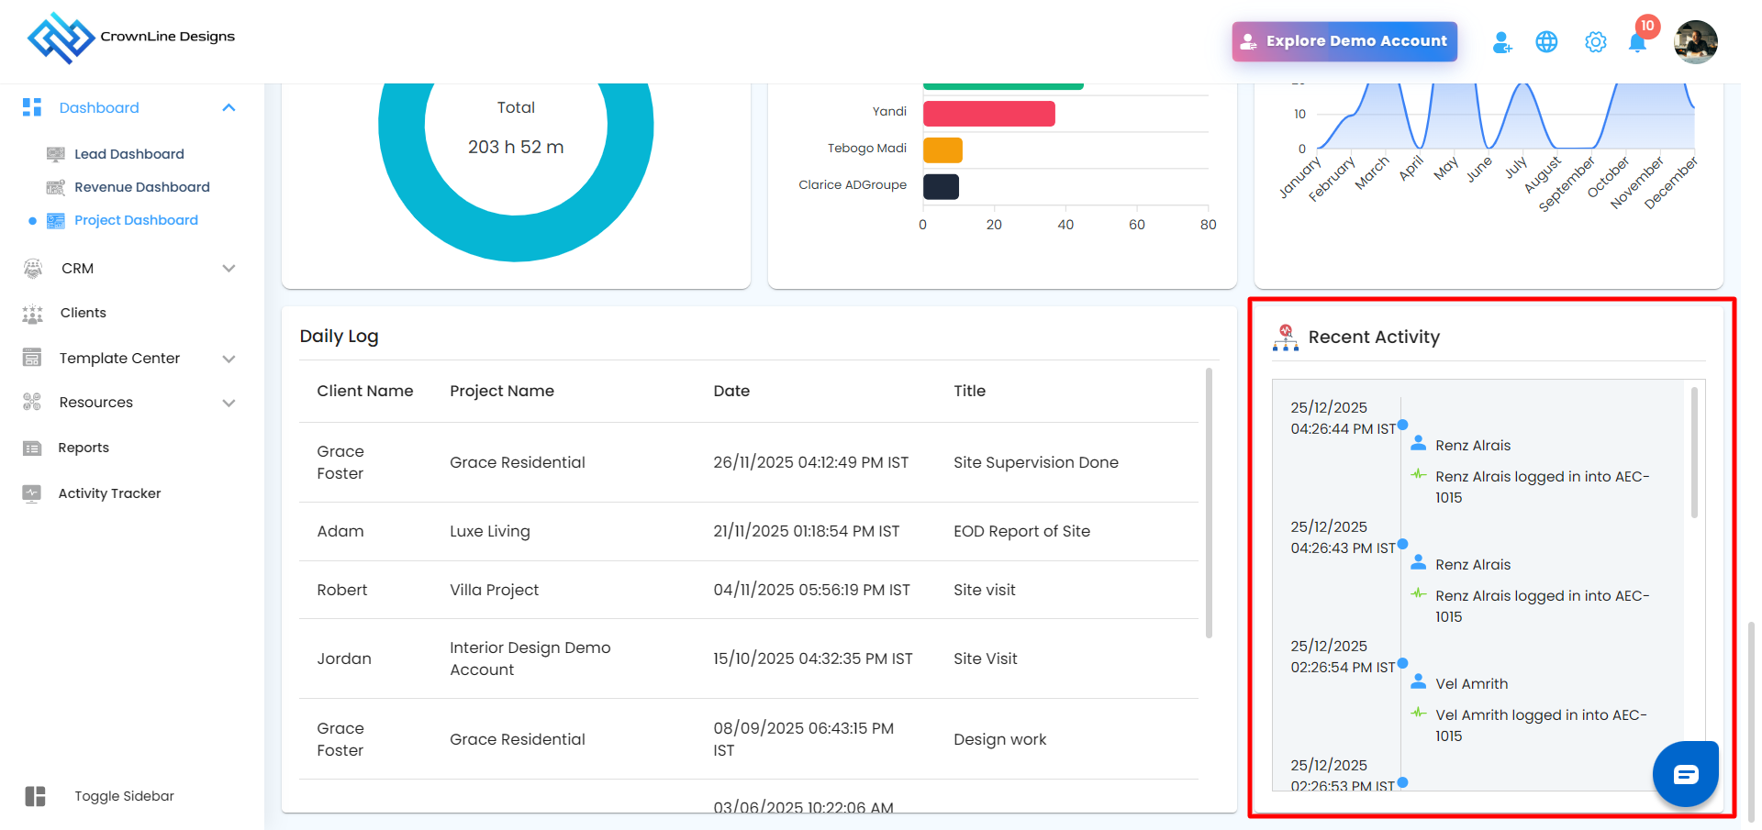Screen dimensions: 1762x830
Task: Open Revenue Dashboard
Action: coord(142,187)
